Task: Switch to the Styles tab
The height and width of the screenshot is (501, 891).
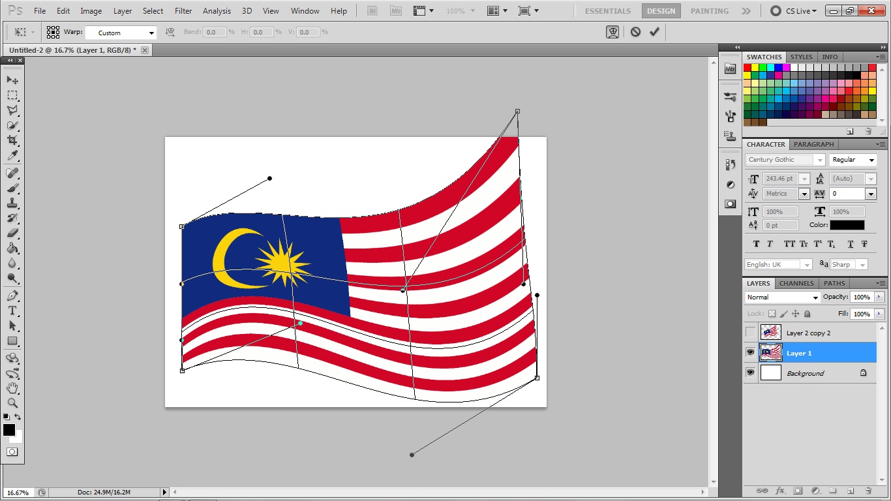Action: click(x=801, y=57)
